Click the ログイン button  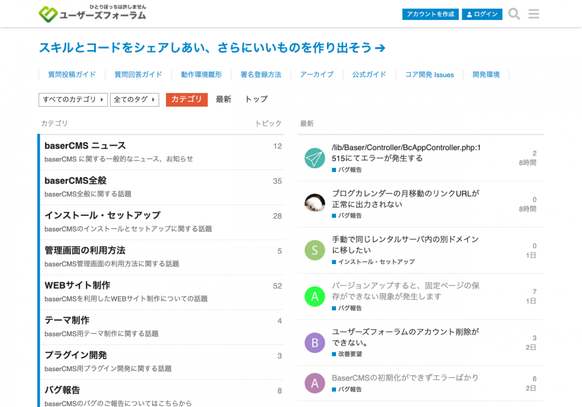pos(482,14)
